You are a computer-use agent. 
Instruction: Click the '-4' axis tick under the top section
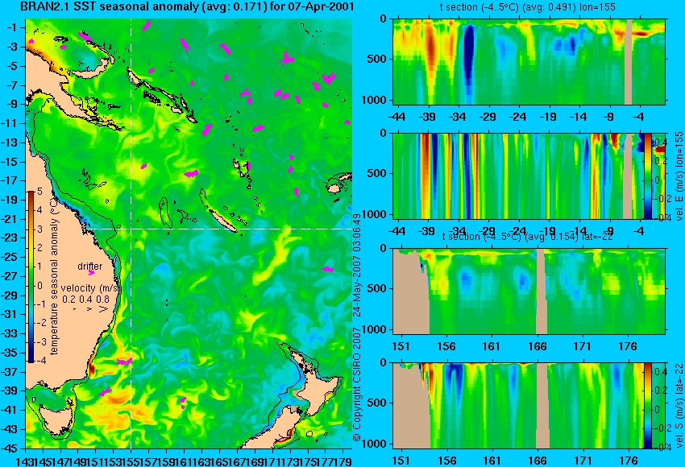(639, 117)
